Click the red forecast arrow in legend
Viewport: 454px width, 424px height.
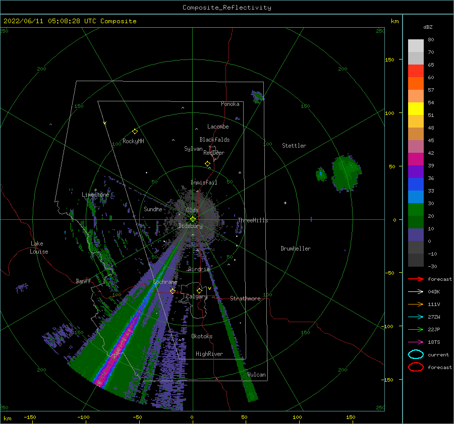(416, 279)
